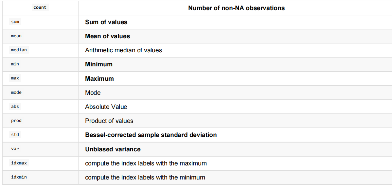Click the prod function label
Screen dimensions: 392x187
click(x=16, y=121)
